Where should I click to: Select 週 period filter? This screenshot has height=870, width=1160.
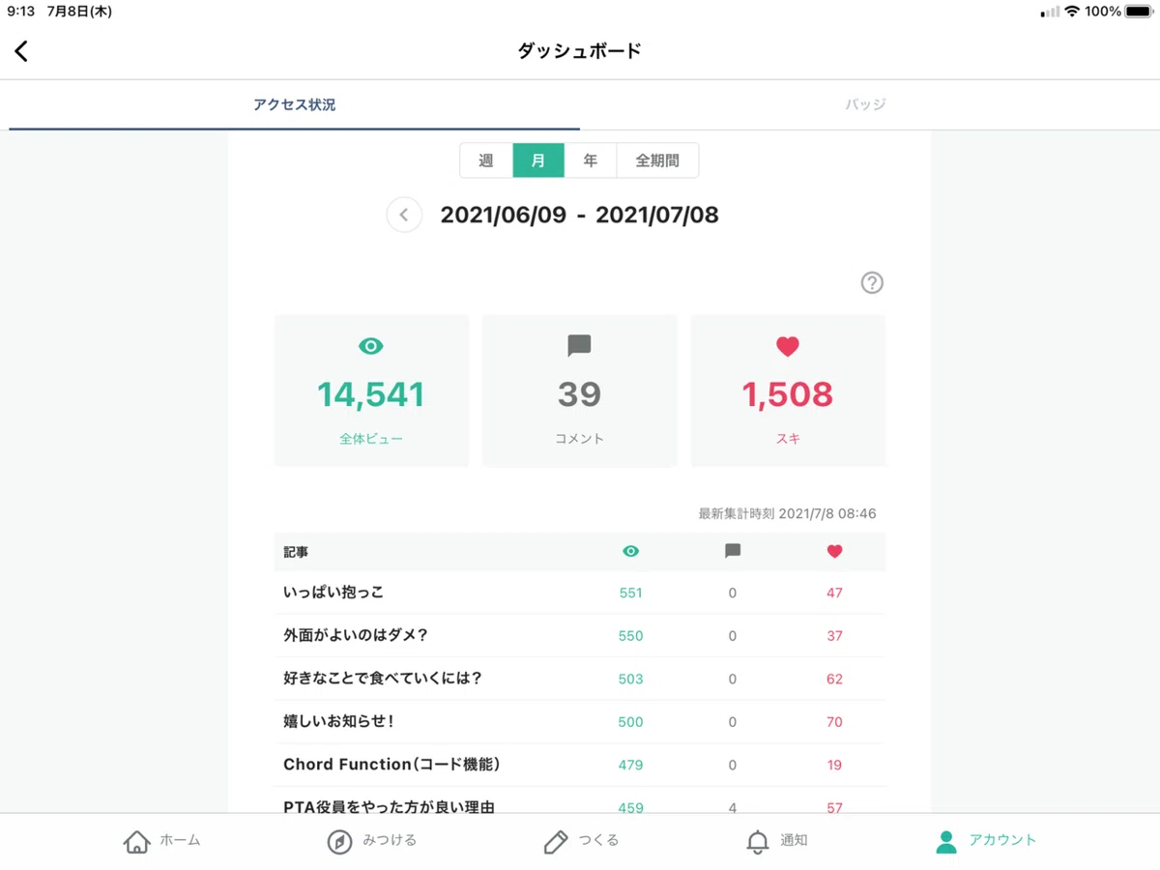point(486,160)
